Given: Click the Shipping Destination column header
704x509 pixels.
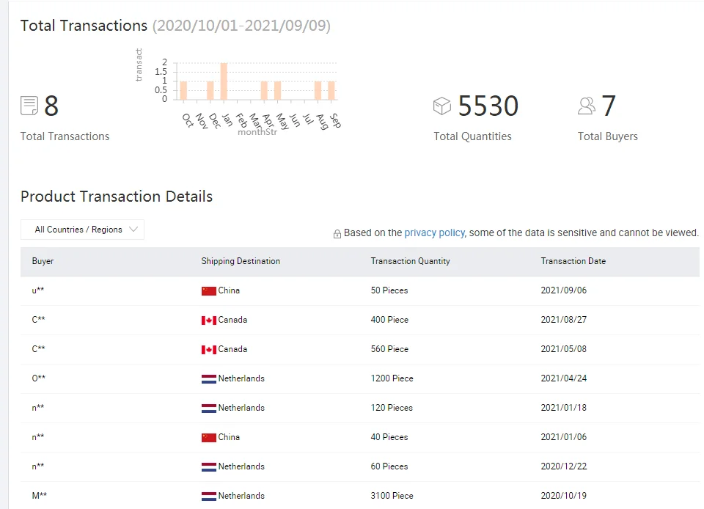Looking at the screenshot, I should [241, 261].
